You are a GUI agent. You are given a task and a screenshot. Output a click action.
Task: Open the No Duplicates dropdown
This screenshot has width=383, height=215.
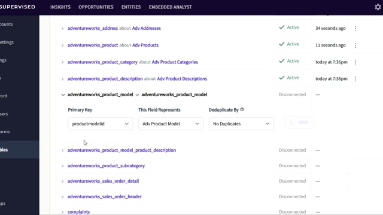click(x=241, y=124)
